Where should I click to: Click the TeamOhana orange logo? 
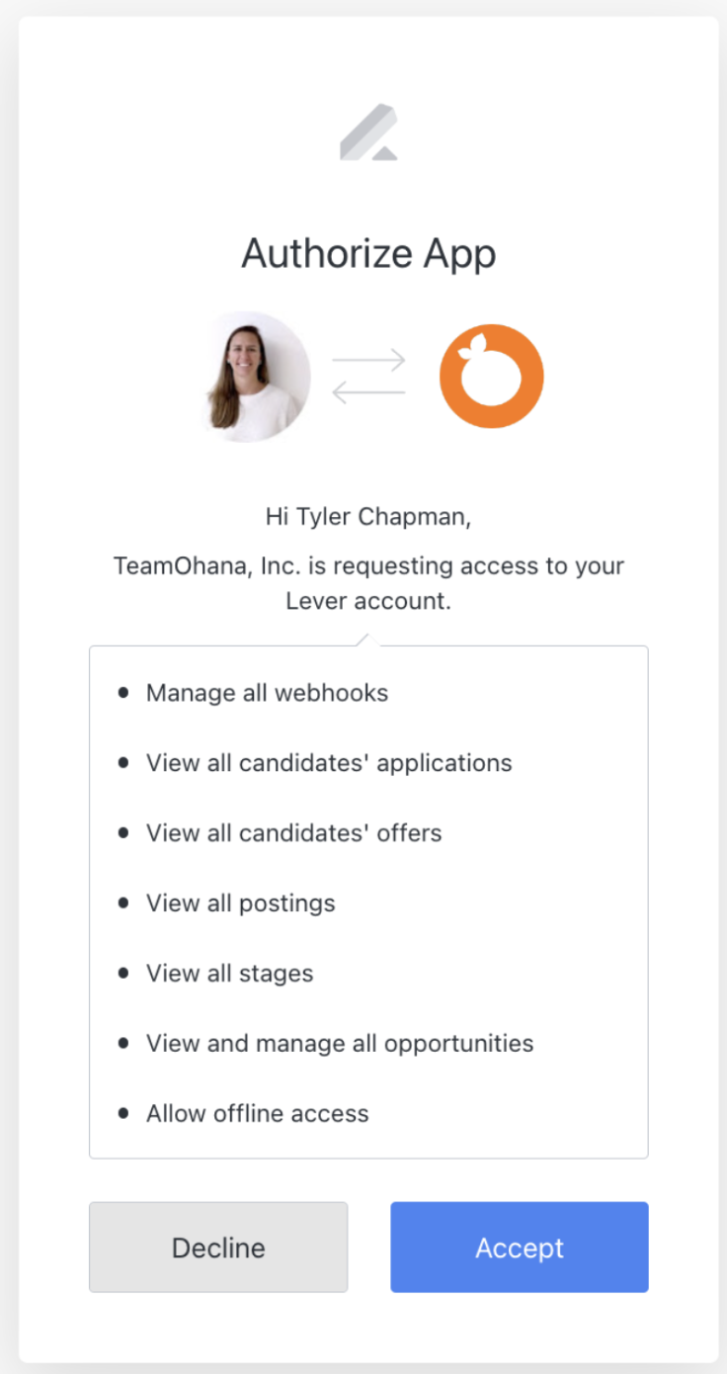click(491, 376)
